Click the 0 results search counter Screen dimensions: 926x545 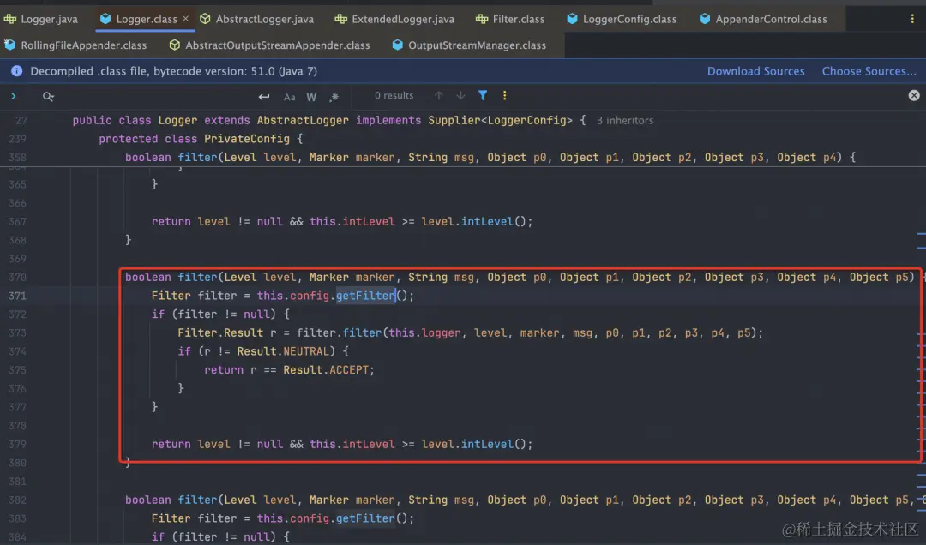click(394, 96)
